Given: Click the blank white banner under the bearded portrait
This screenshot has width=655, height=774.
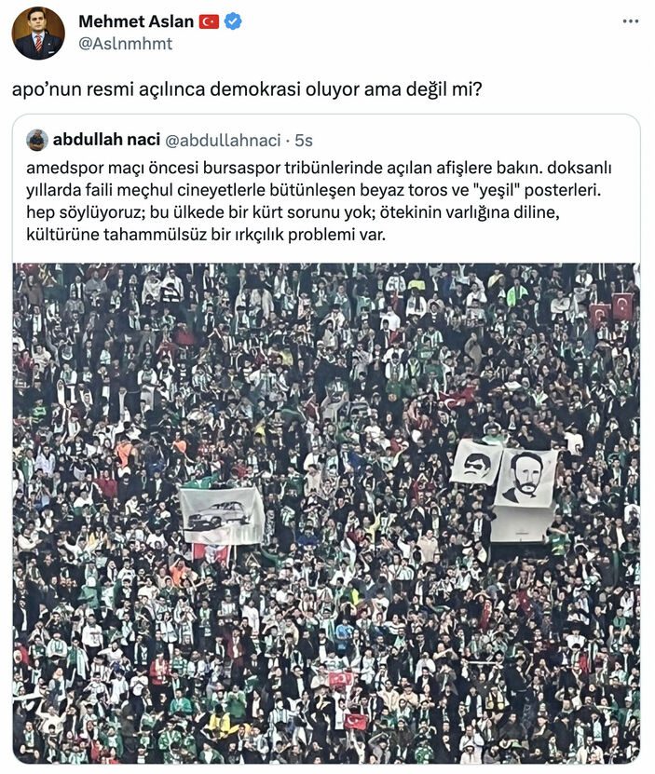Looking at the screenshot, I should [x=523, y=523].
